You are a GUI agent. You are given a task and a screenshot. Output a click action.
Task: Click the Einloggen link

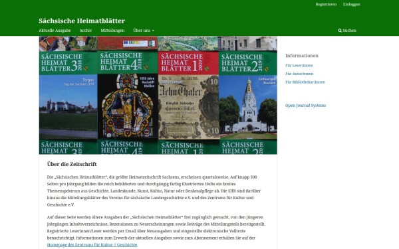(x=351, y=5)
